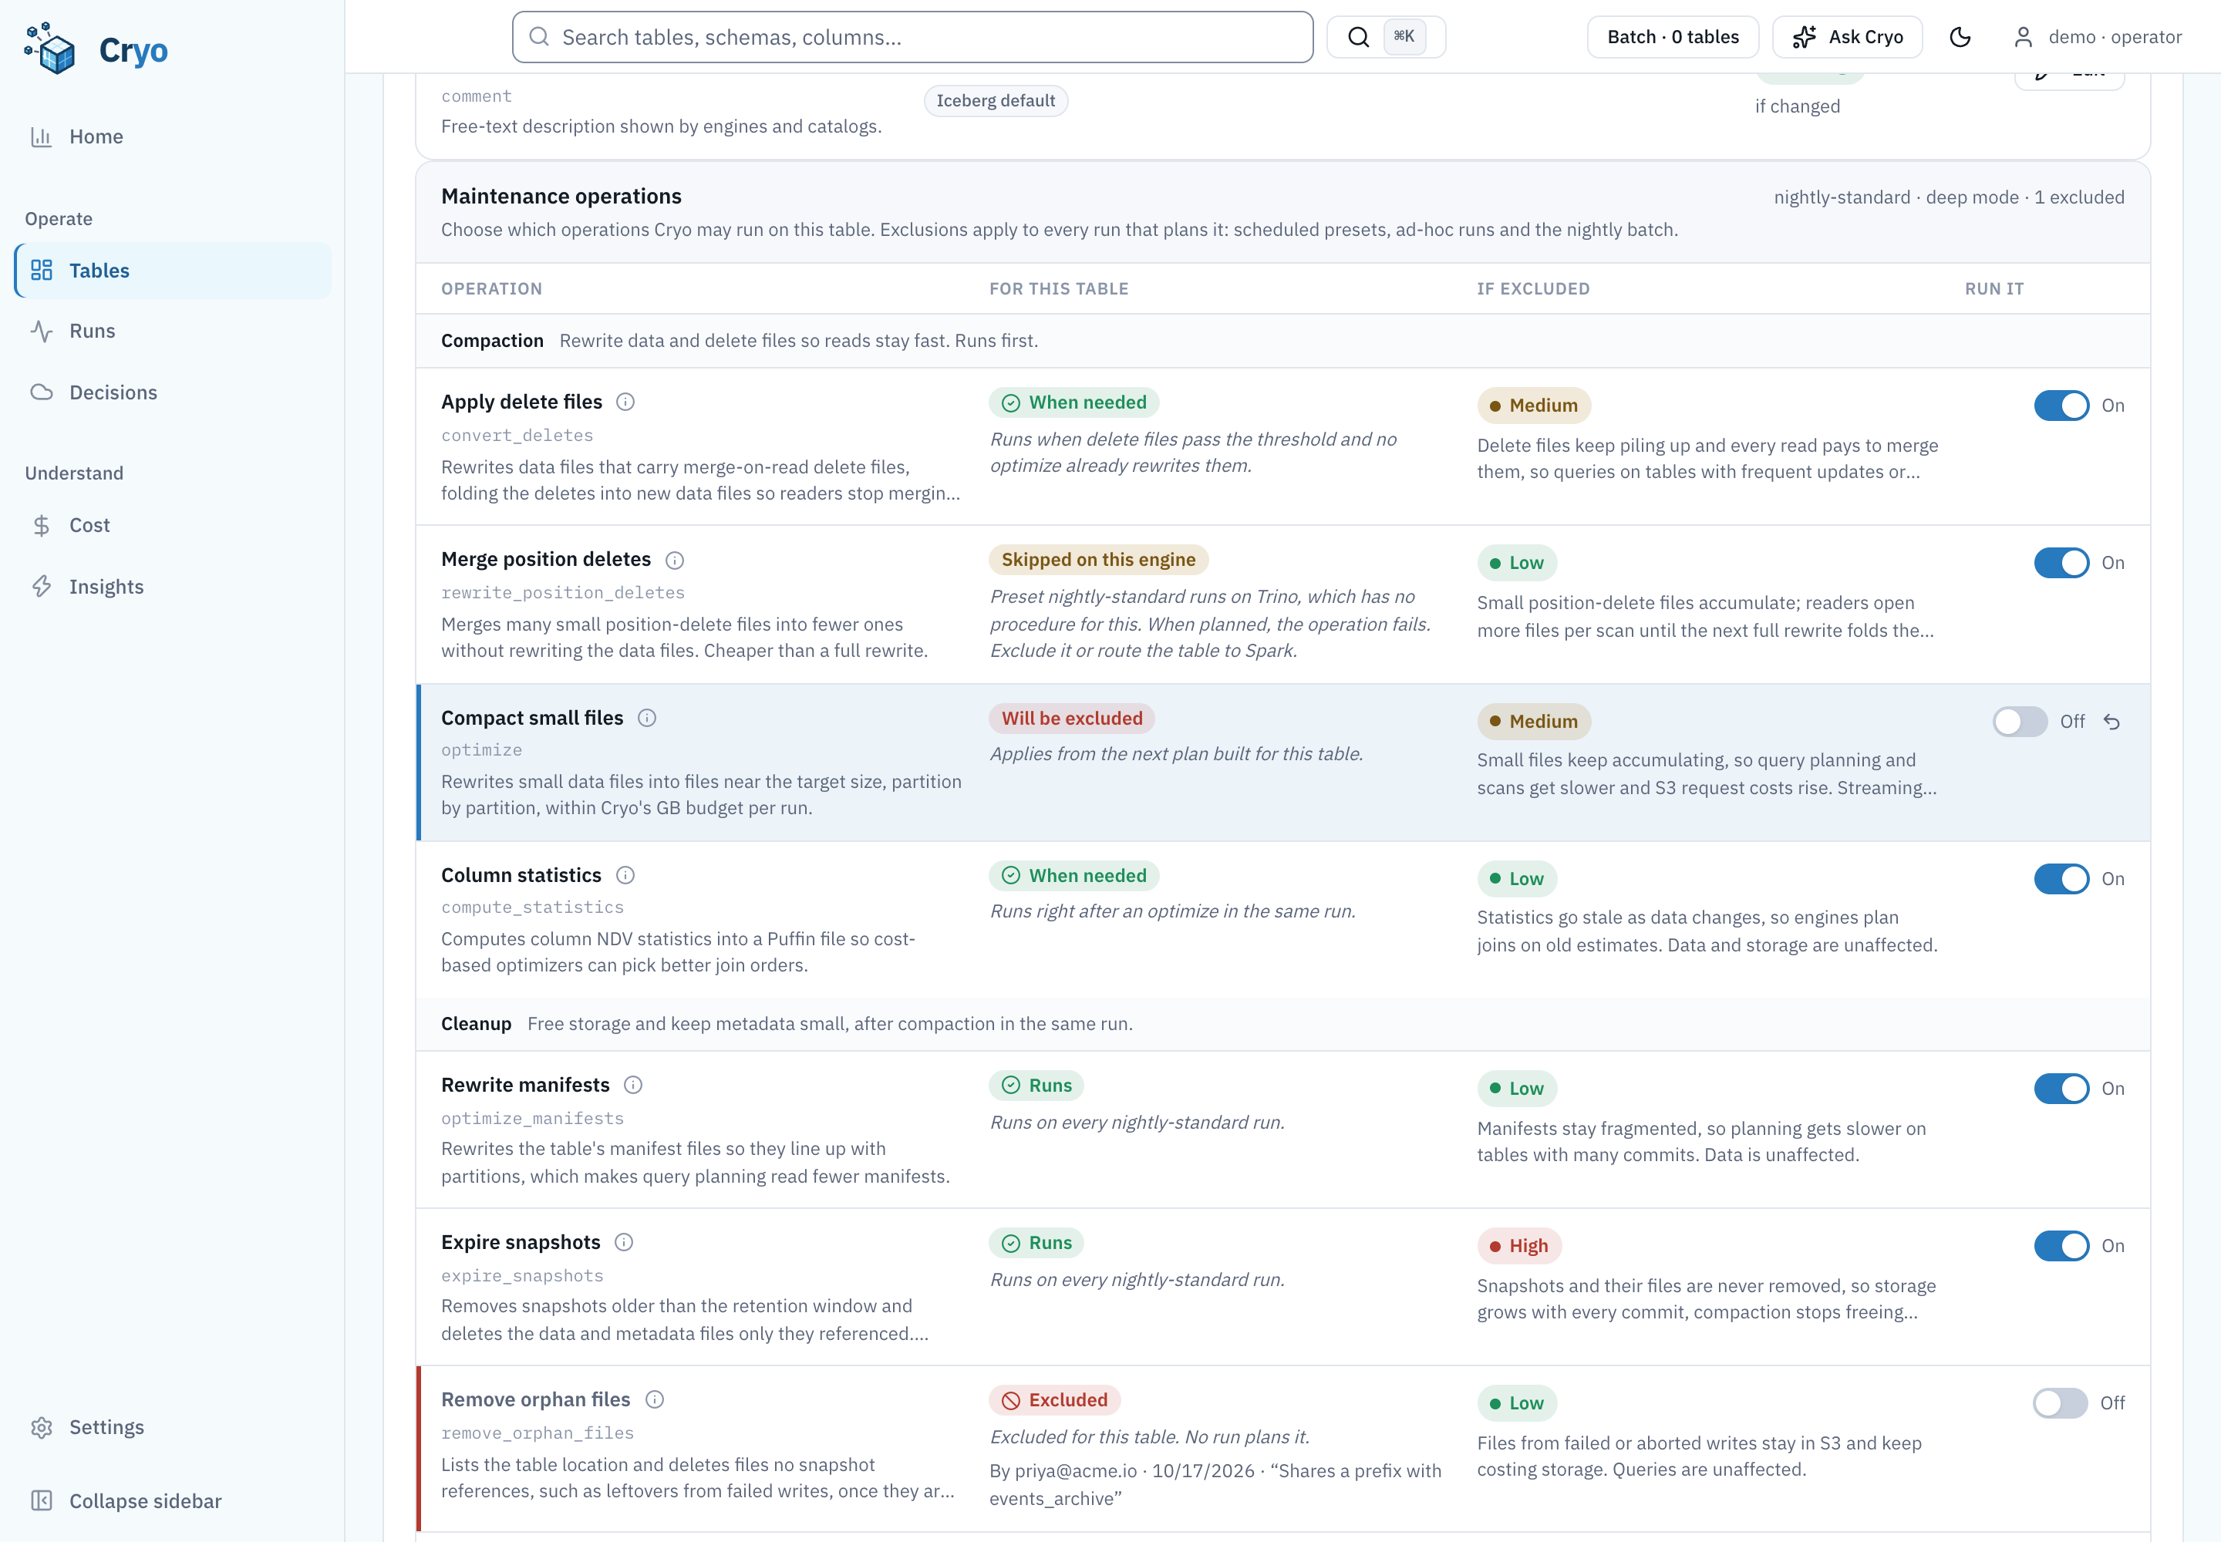Viewport: 2221px width, 1542px height.
Task: Turn off Column statistics operation
Action: [x=2061, y=879]
